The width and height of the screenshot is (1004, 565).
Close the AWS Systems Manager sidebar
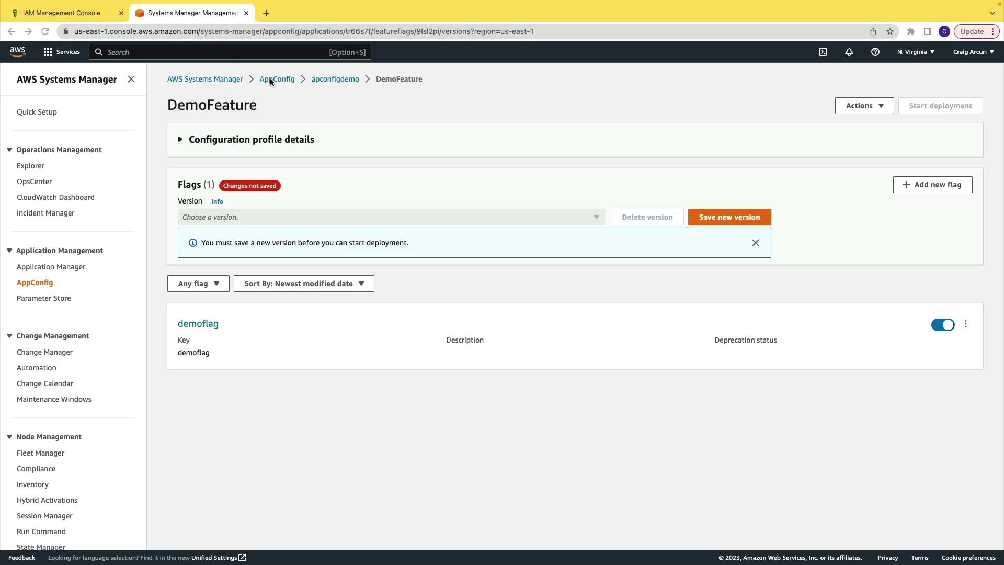click(x=131, y=79)
